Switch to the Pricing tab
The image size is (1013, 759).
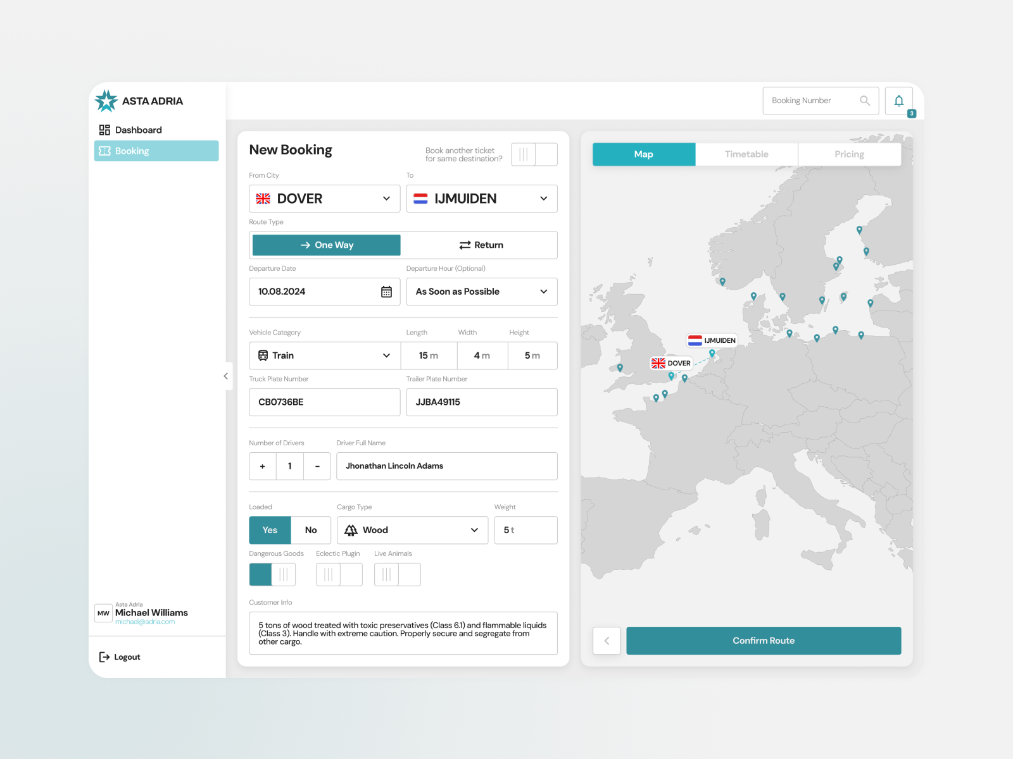[x=850, y=154]
